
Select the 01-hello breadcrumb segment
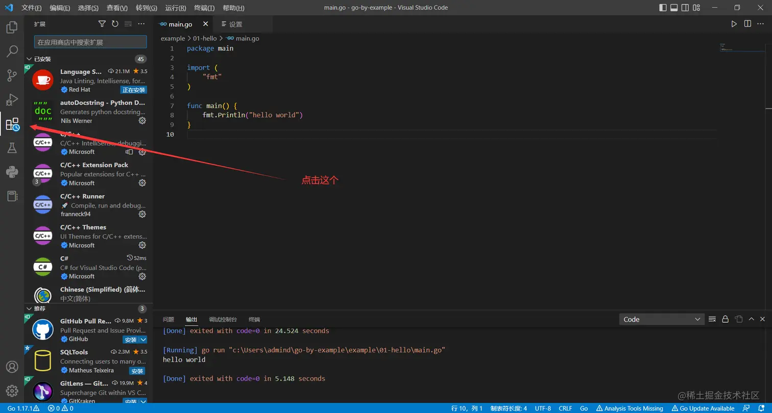(205, 38)
